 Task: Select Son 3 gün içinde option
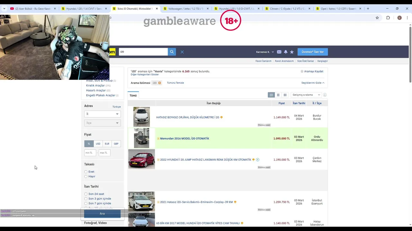coord(86,199)
